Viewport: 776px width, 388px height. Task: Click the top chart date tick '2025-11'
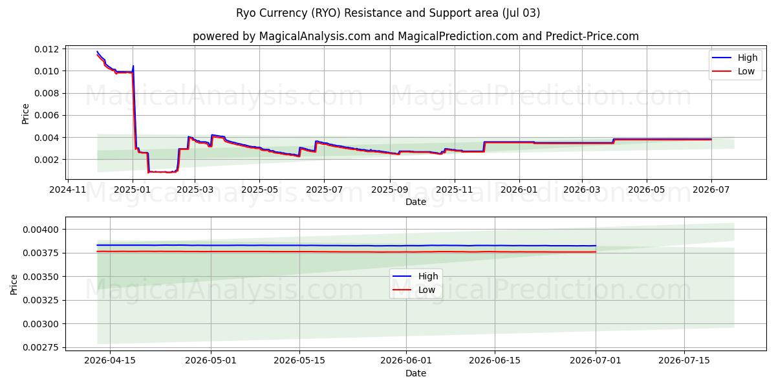pyautogui.click(x=454, y=190)
